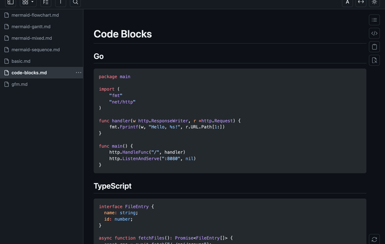Click file icon beside mermaid-gantt.md
Viewport: 385px width, 244px height.
click(7, 27)
